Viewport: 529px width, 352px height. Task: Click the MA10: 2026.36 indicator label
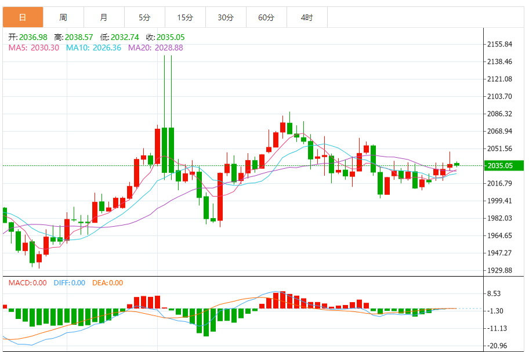[93, 48]
